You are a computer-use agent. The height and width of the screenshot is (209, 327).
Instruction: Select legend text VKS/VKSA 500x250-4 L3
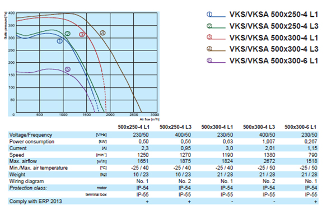click(274, 26)
